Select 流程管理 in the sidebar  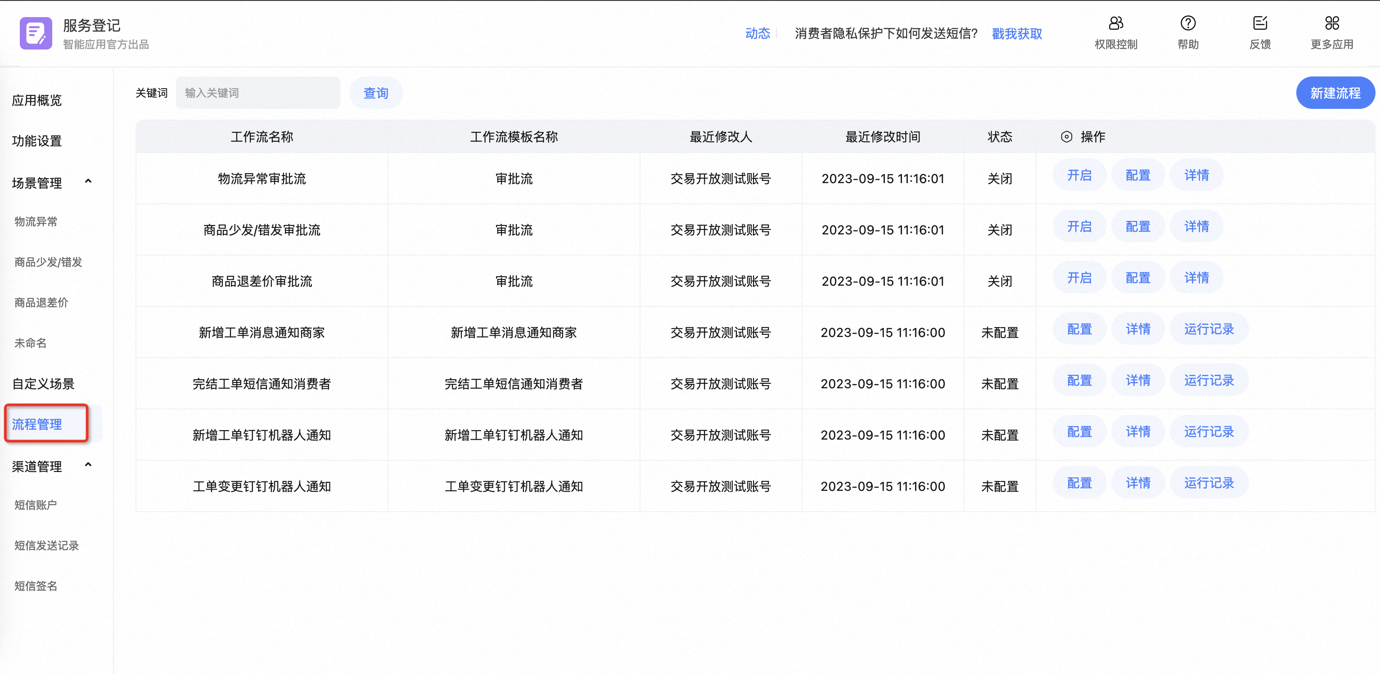(x=37, y=424)
